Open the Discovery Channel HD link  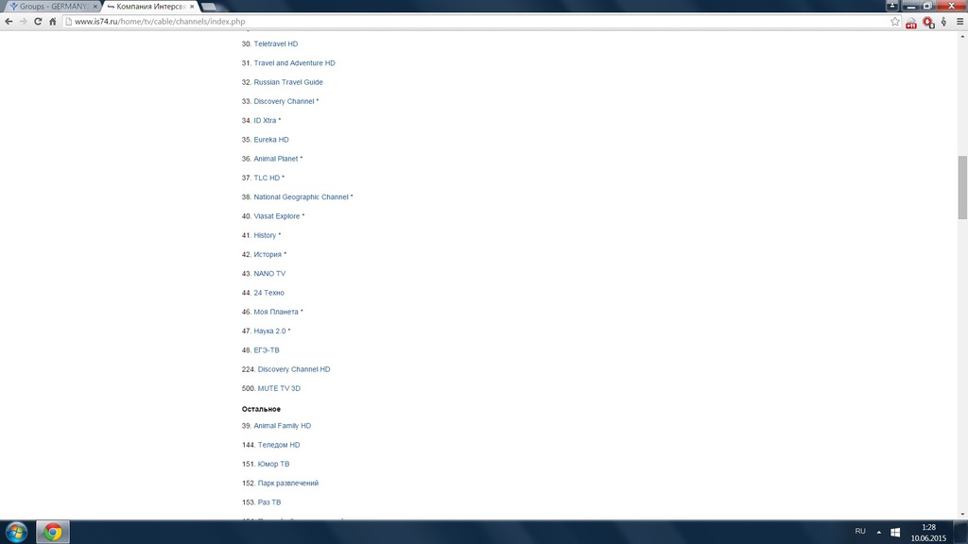click(x=294, y=369)
